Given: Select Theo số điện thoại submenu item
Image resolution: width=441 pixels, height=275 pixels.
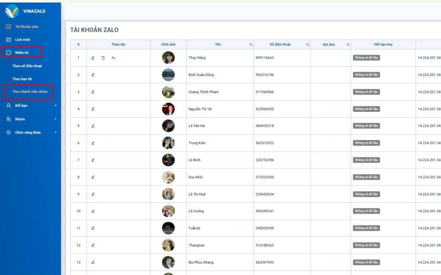Looking at the screenshot, I should click(27, 66).
